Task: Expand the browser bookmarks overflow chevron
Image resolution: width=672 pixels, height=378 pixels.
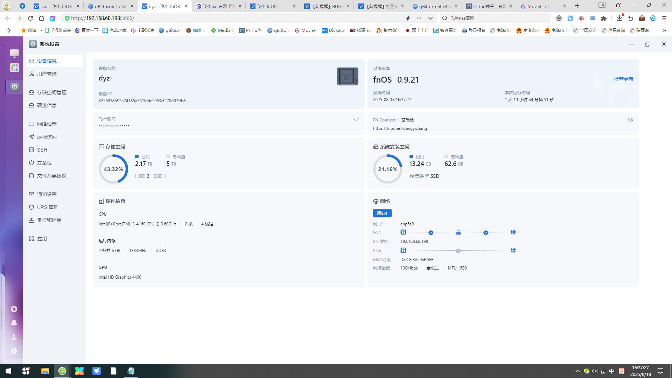Action: 664,30
